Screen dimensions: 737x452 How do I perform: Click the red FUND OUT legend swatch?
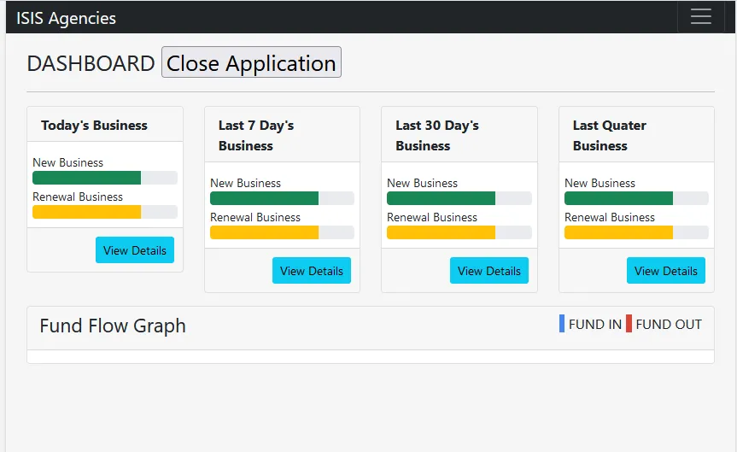(x=629, y=324)
